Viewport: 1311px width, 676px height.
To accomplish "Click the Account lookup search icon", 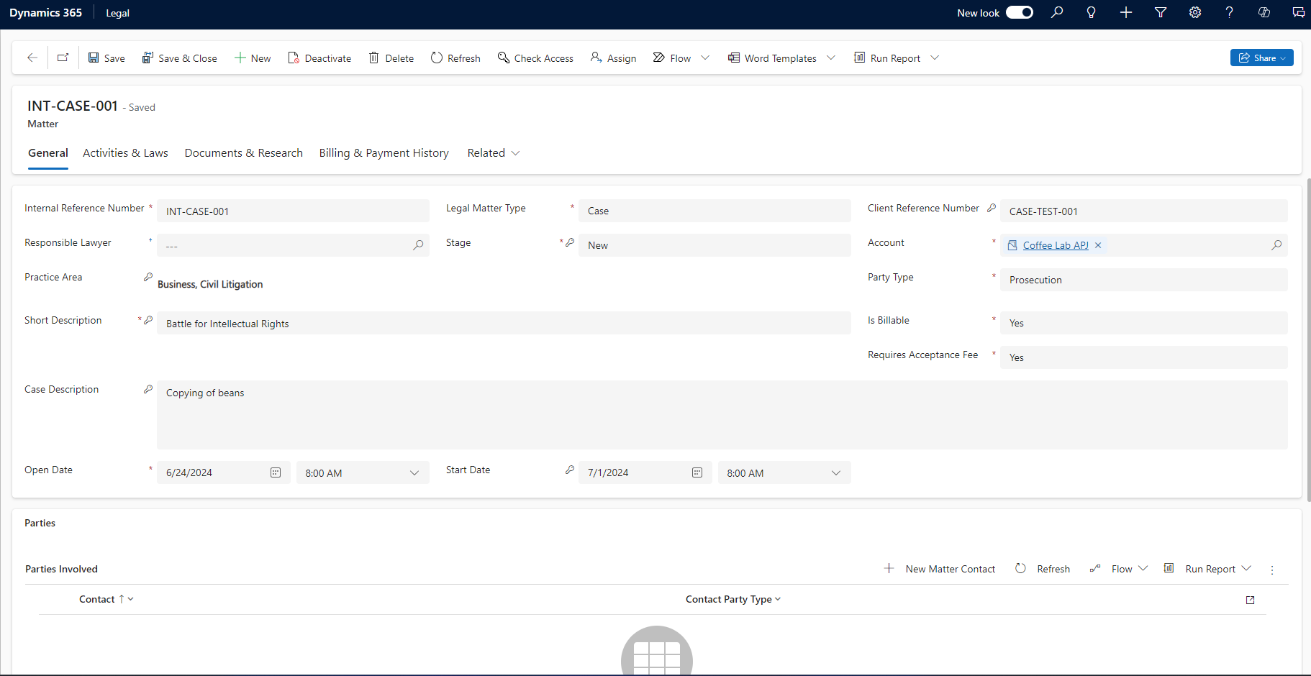I will (x=1276, y=245).
